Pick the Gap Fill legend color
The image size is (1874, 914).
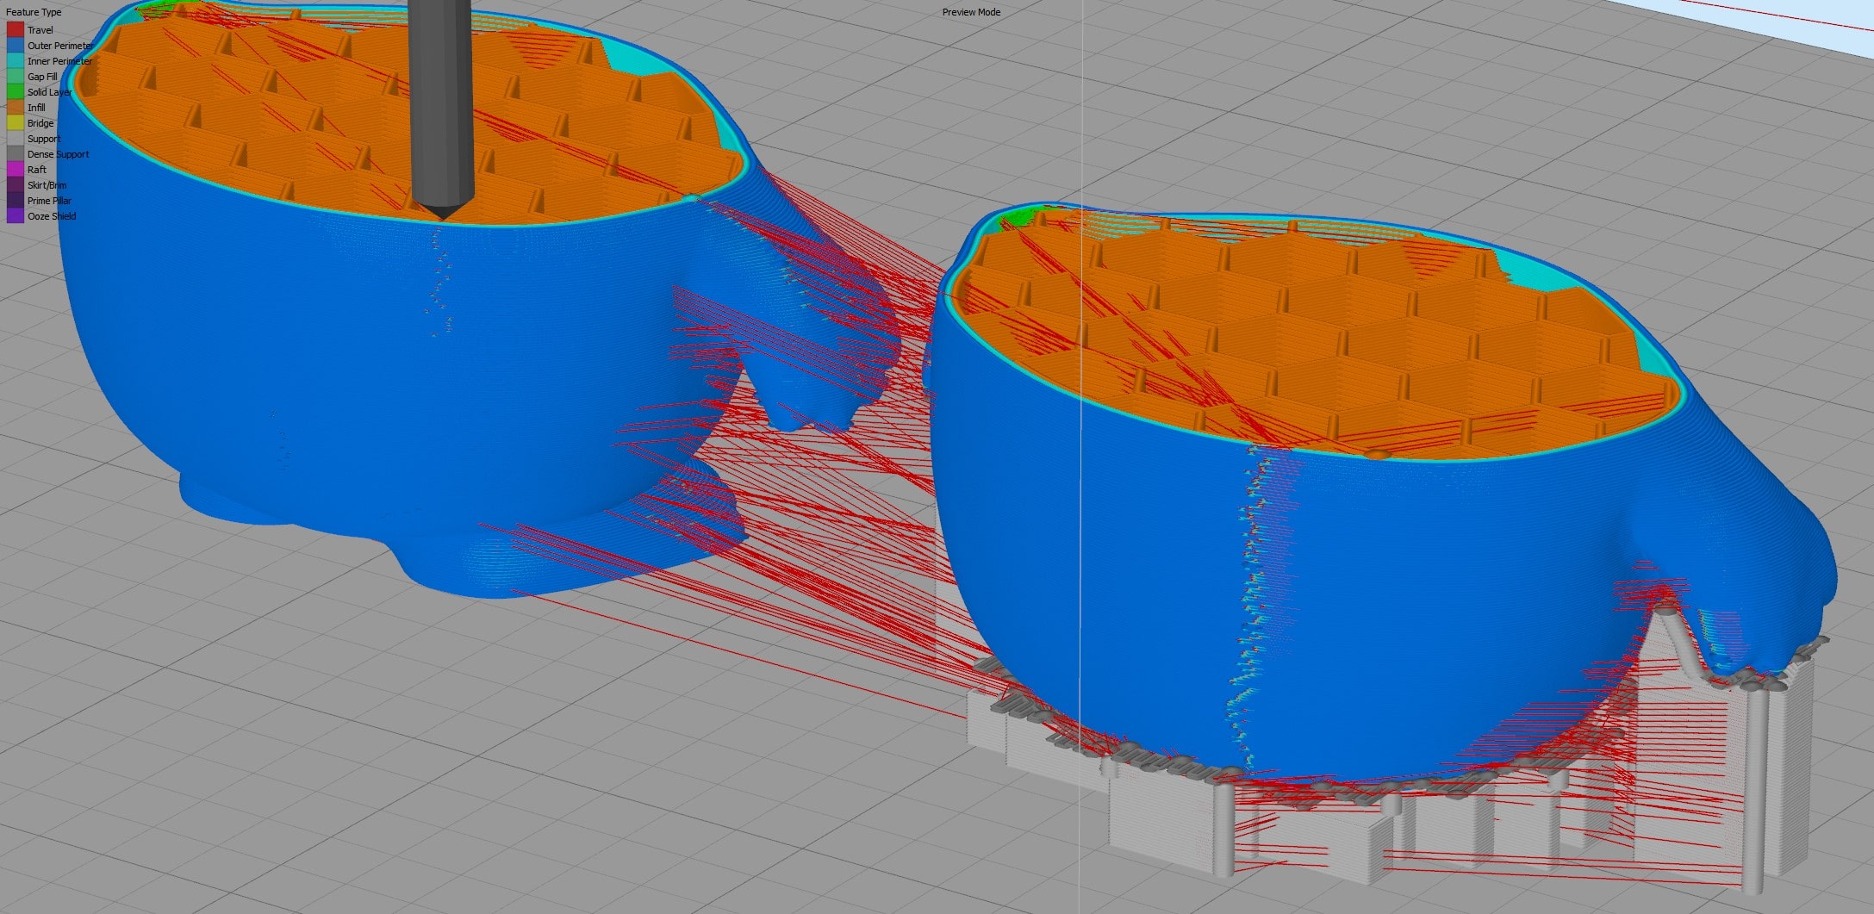click(16, 77)
